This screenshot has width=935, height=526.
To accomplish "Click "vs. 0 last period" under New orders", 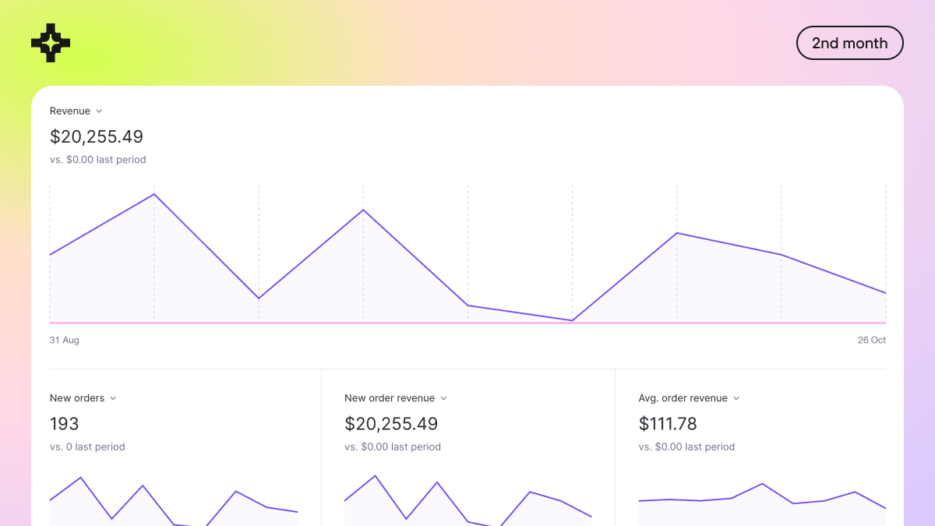I will click(x=88, y=447).
